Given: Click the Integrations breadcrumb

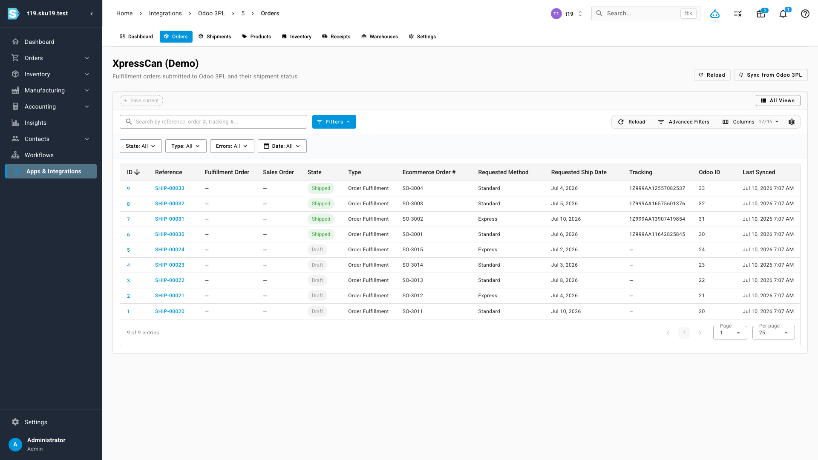Looking at the screenshot, I should click(x=165, y=14).
